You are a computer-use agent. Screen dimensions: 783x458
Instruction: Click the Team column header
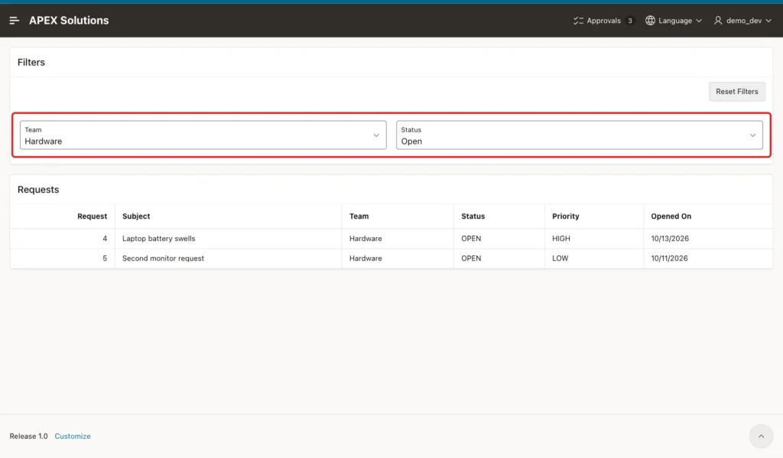pos(359,216)
